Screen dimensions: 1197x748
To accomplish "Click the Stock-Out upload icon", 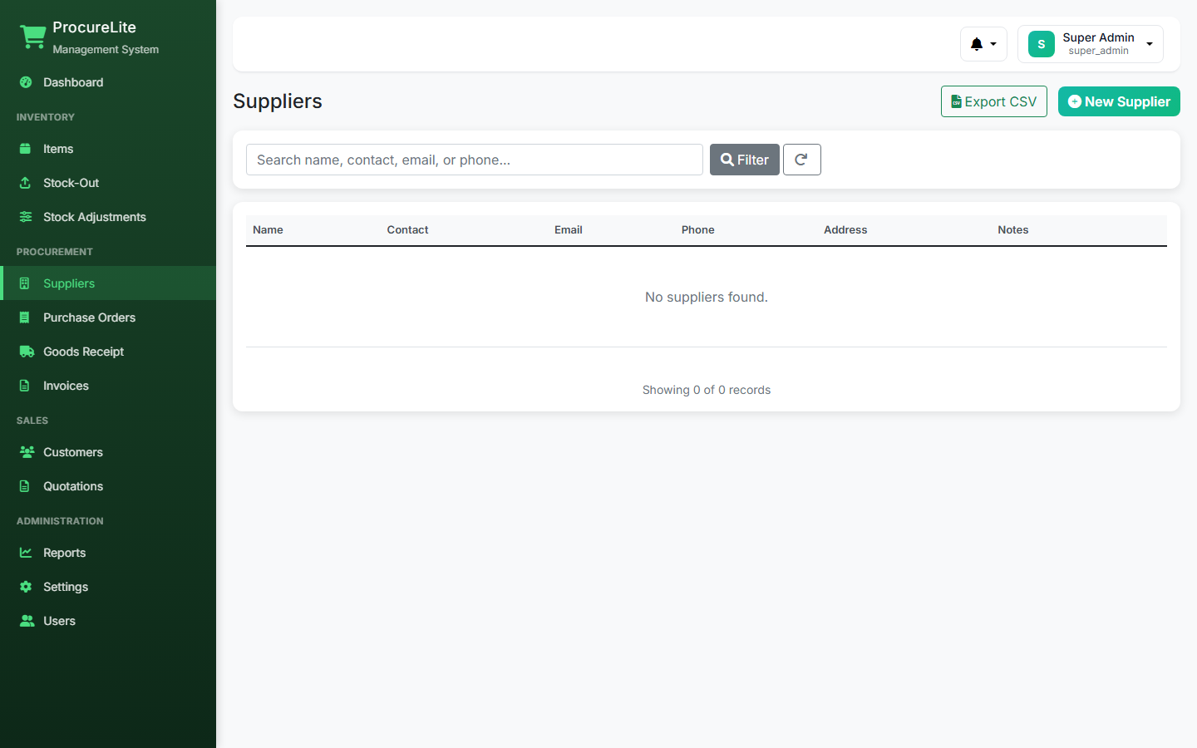I will tap(26, 183).
